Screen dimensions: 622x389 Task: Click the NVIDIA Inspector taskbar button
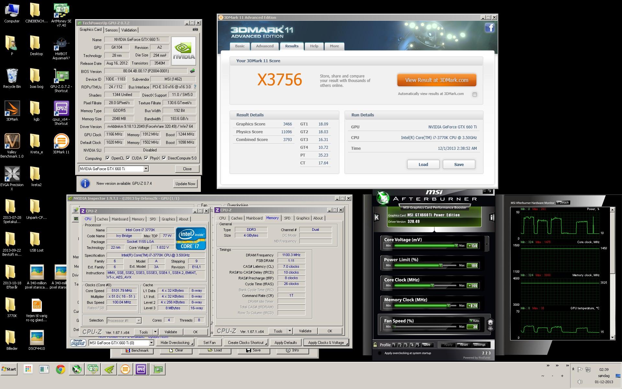[109, 369]
